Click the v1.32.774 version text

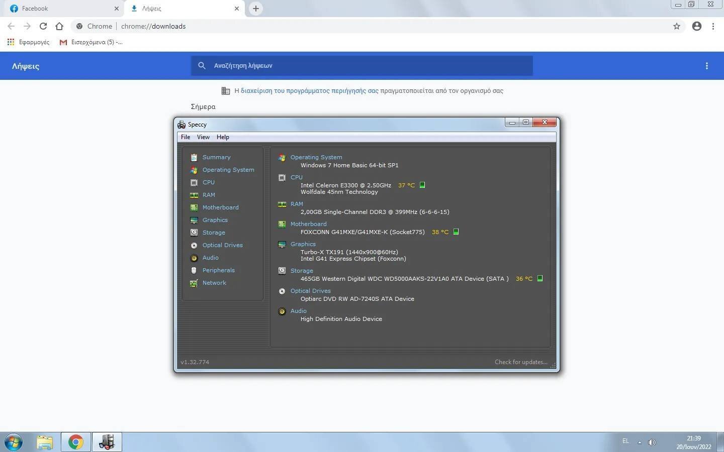click(x=195, y=362)
